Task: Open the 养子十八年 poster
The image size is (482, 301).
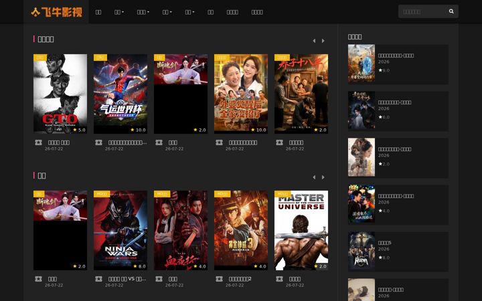Action: (x=301, y=94)
